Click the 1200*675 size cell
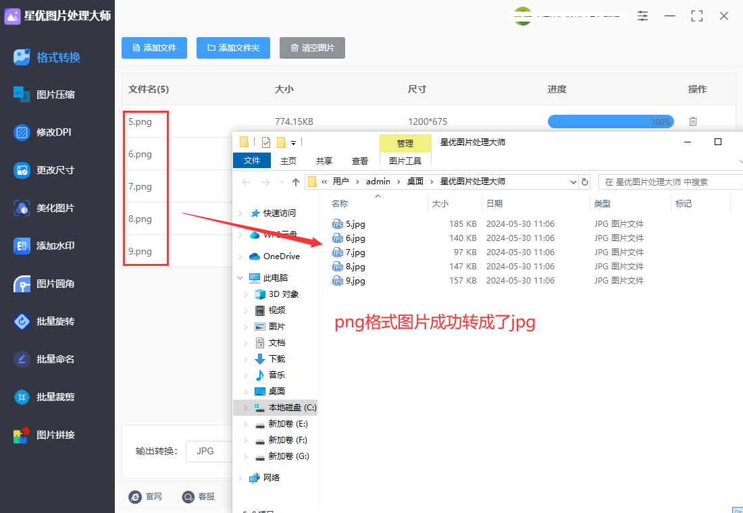This screenshot has width=743, height=513. [x=428, y=122]
